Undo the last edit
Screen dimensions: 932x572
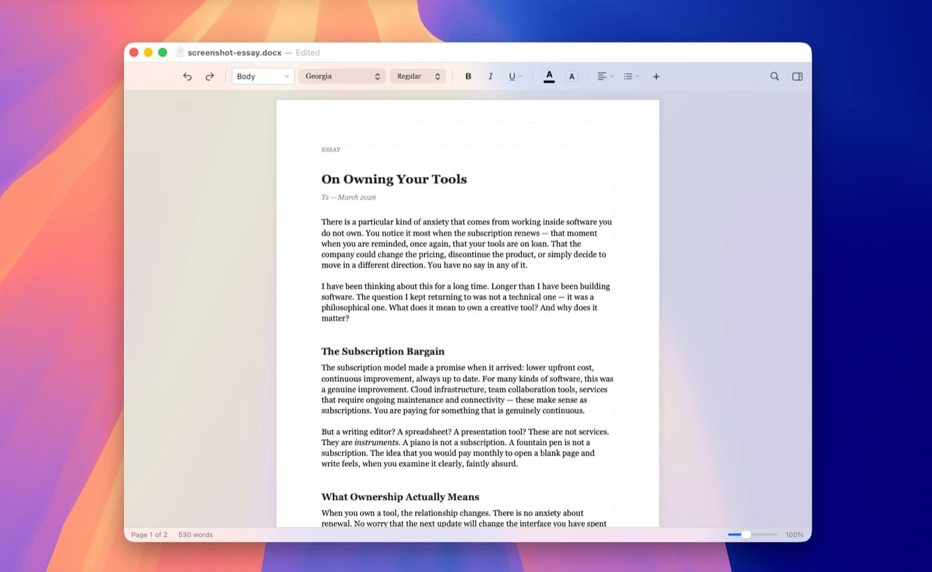tap(187, 76)
